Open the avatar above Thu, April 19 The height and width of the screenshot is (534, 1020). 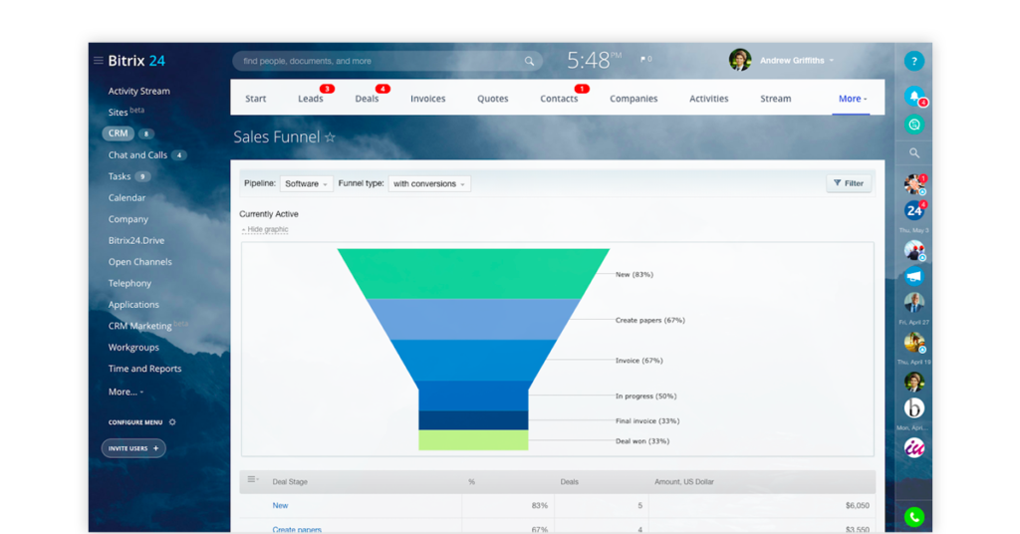pos(914,342)
